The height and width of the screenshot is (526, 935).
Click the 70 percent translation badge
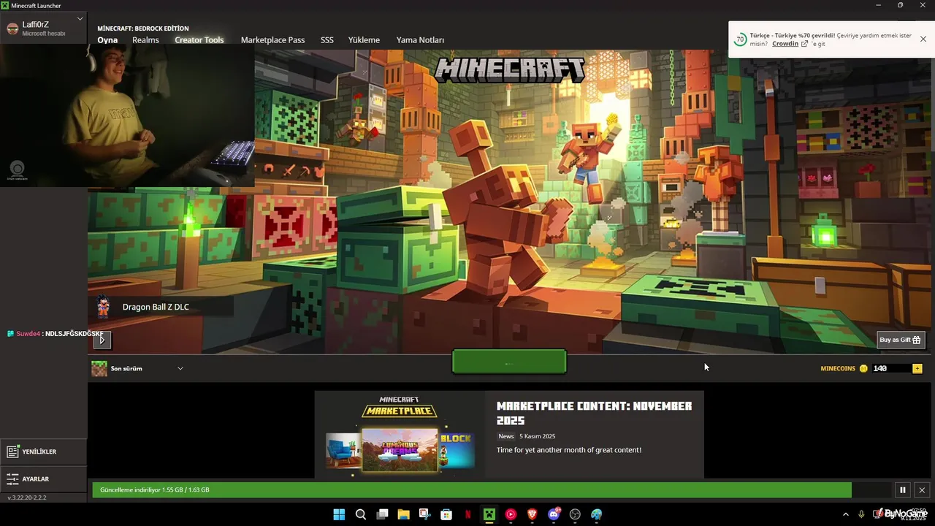740,39
